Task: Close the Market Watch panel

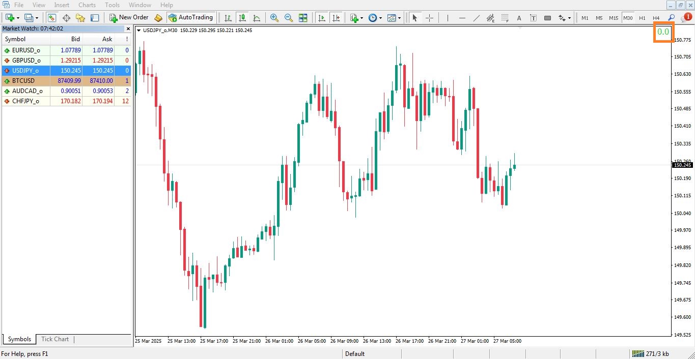Action: [x=128, y=29]
